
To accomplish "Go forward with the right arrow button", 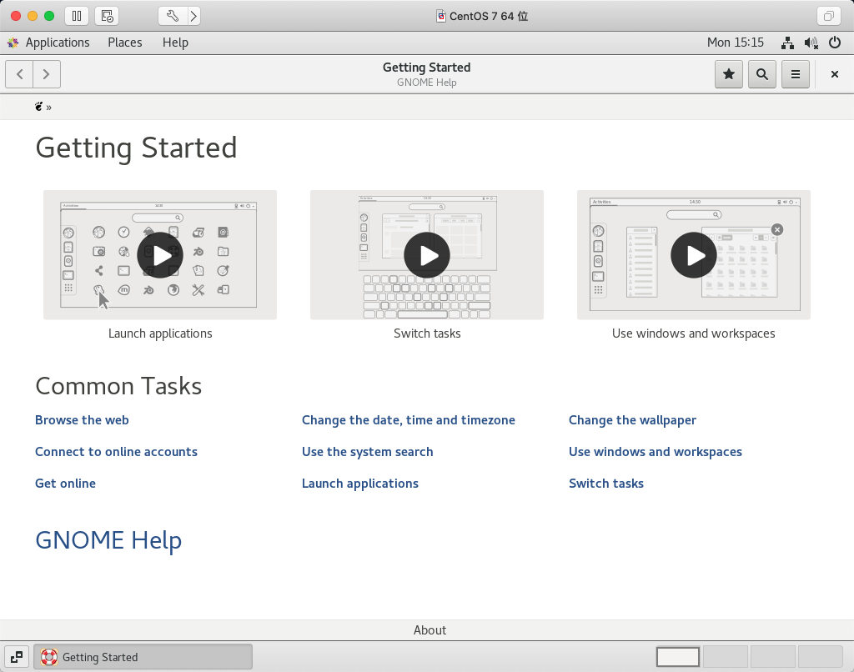I will (47, 74).
